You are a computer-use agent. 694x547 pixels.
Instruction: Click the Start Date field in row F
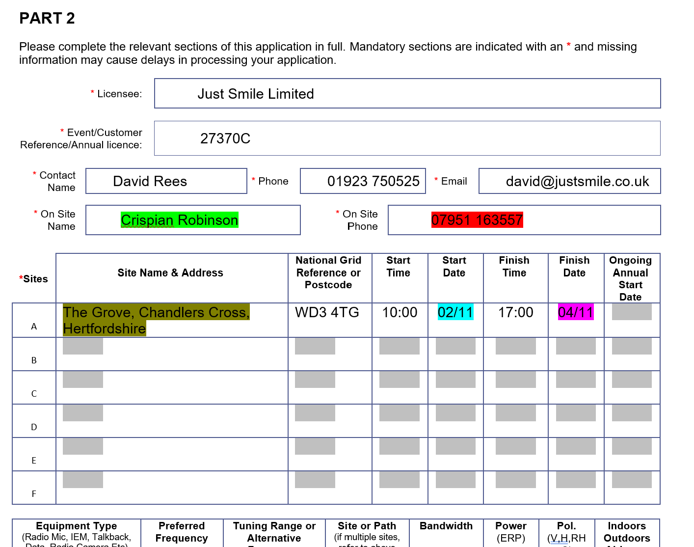[455, 480]
